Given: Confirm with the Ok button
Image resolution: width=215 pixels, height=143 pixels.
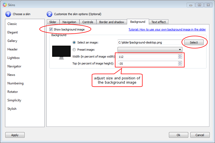Looking at the screenshot, I should [x=178, y=135].
